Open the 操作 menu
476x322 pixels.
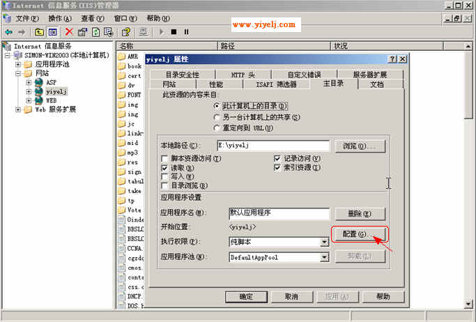pos(60,19)
